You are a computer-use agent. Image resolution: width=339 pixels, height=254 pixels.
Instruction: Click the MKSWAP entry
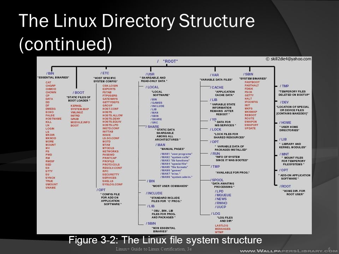tap(251, 112)
